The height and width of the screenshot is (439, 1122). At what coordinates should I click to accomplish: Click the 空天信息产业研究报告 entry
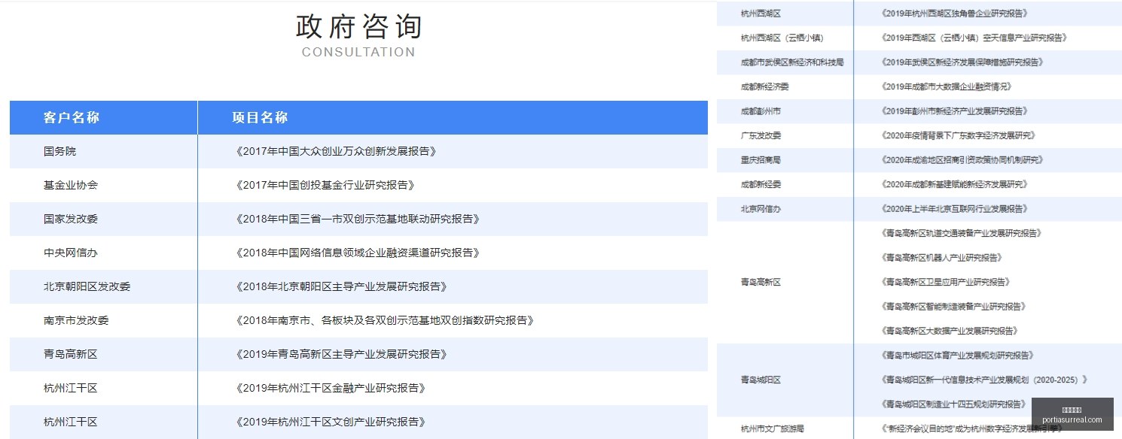(x=974, y=38)
